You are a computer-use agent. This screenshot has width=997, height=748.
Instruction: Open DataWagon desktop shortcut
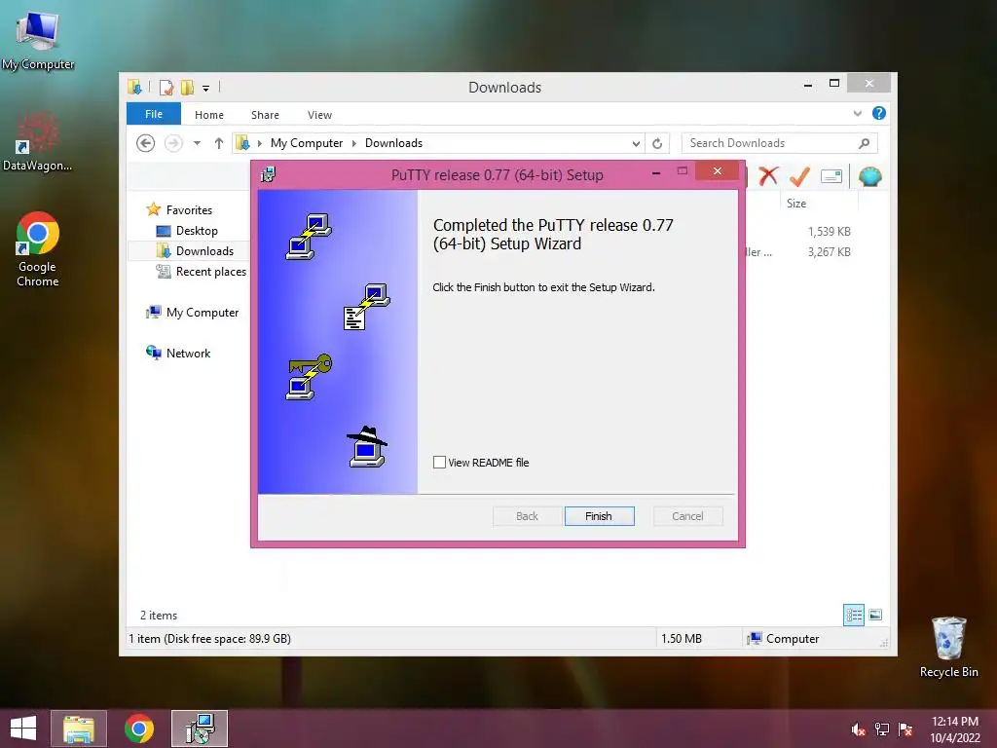point(37,141)
